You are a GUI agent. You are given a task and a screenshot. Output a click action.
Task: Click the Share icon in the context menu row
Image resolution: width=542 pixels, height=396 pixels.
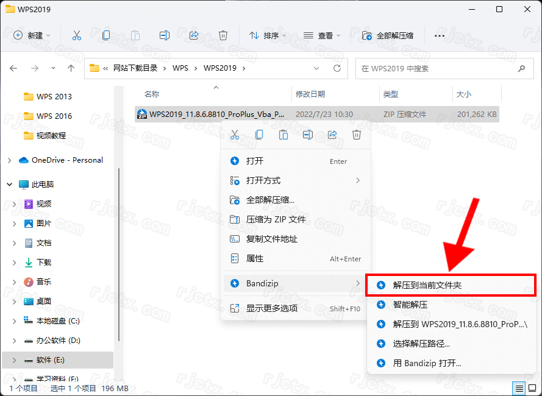(332, 135)
